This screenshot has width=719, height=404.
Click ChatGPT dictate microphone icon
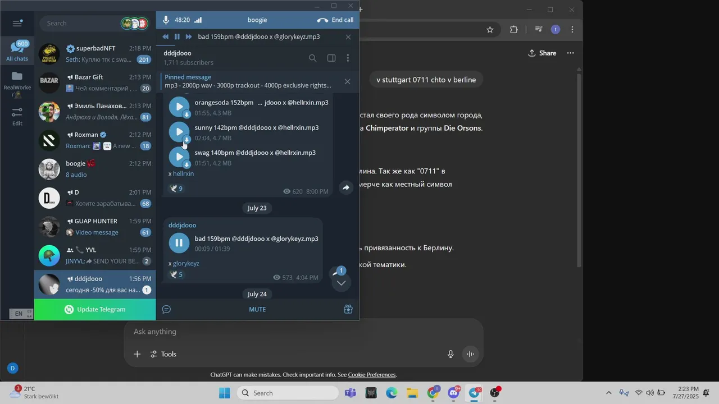click(450, 354)
